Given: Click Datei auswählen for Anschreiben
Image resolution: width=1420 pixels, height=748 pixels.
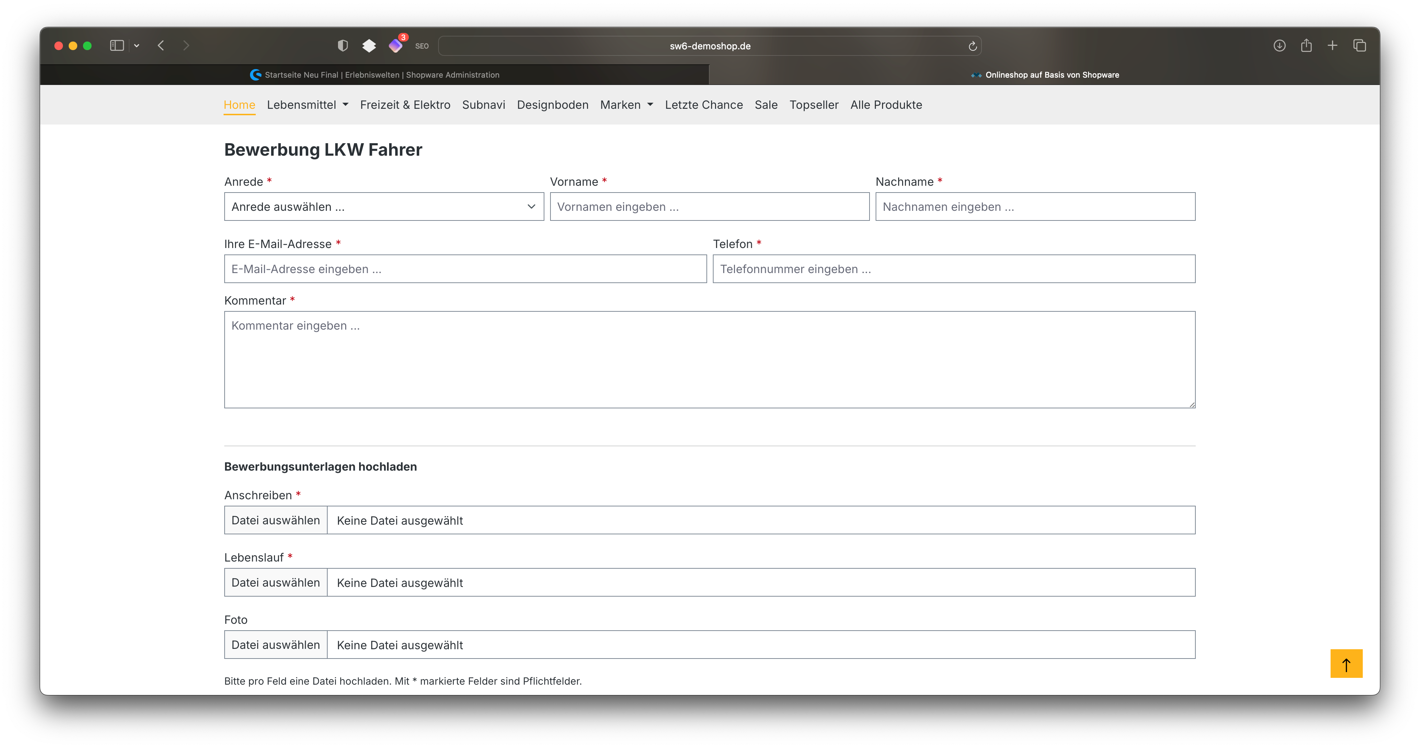Looking at the screenshot, I should (276, 520).
